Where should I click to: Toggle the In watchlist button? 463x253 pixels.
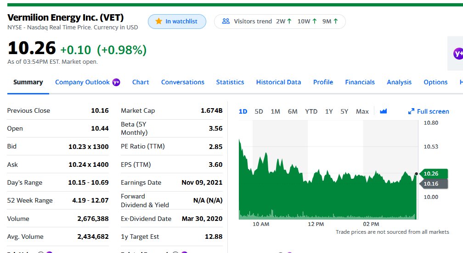pos(177,22)
